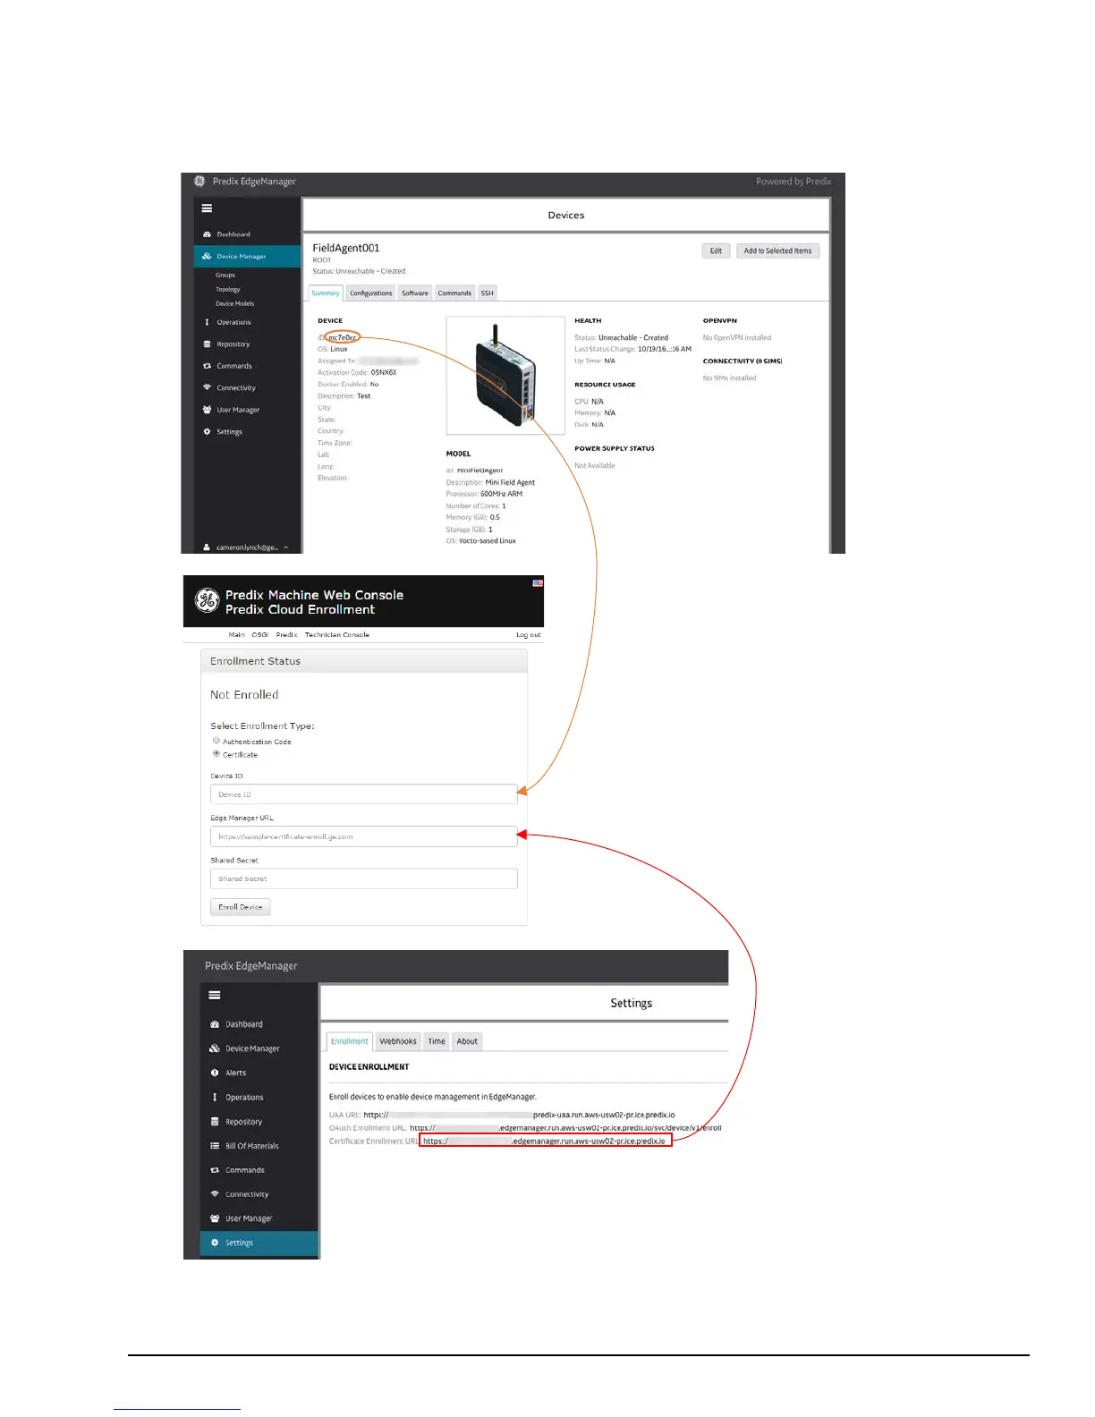Click Repository icon in the Devices screenshot sidebar
The height and width of the screenshot is (1417, 1095).
pyautogui.click(x=207, y=344)
